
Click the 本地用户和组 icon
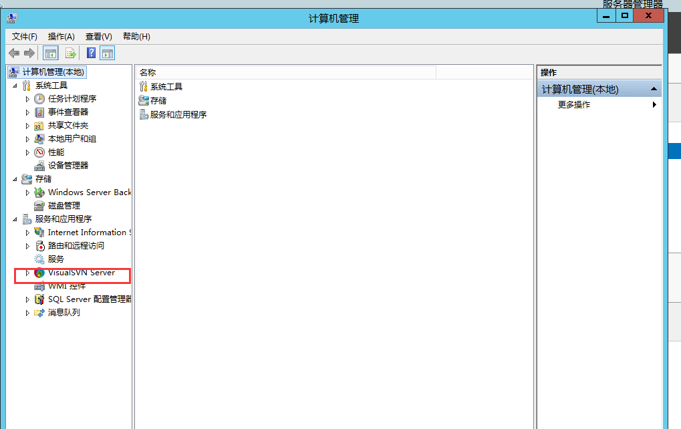[39, 139]
